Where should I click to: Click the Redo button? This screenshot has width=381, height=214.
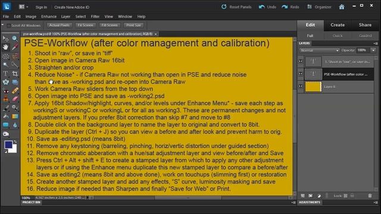tap(291, 7)
